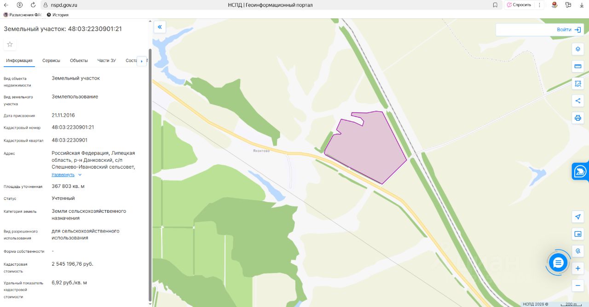Switch to the Сервисы tab
This screenshot has width=589, height=307.
click(51, 61)
